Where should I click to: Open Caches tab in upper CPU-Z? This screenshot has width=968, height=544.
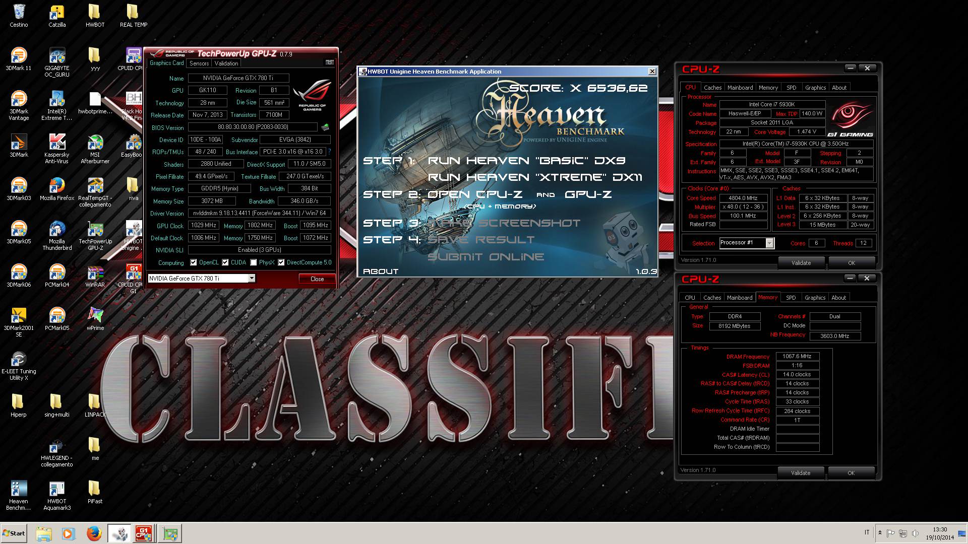[712, 88]
